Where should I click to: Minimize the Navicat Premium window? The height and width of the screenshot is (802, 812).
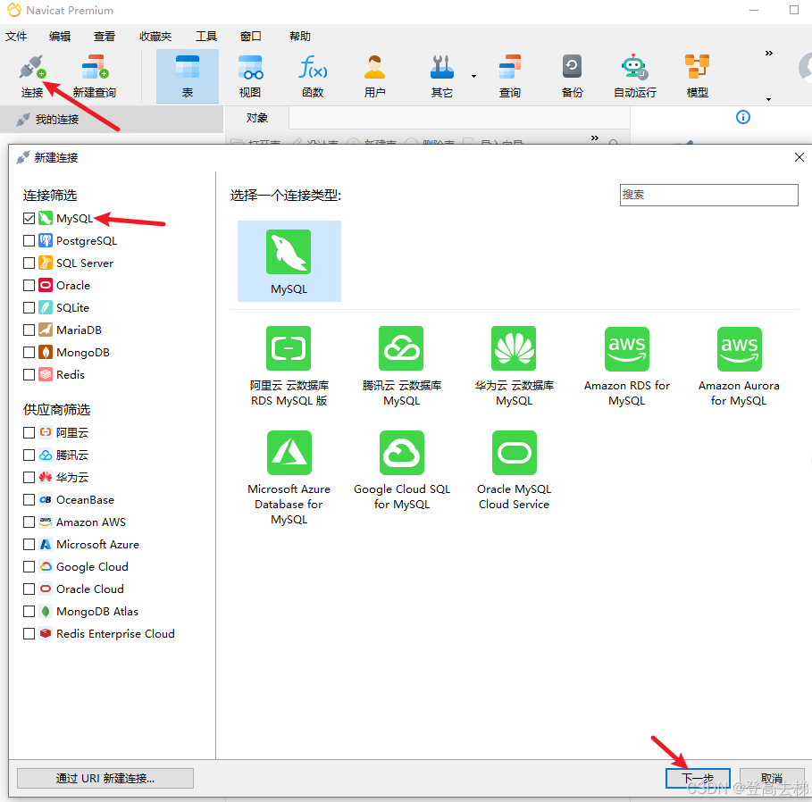753,10
